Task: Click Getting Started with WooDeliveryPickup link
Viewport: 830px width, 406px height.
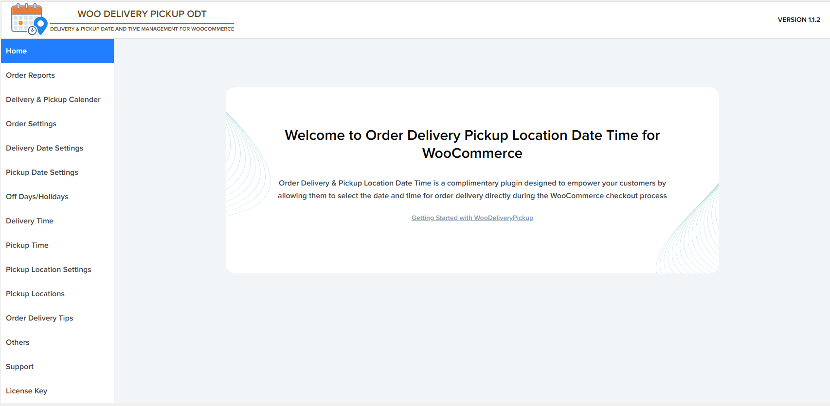Action: click(x=472, y=218)
